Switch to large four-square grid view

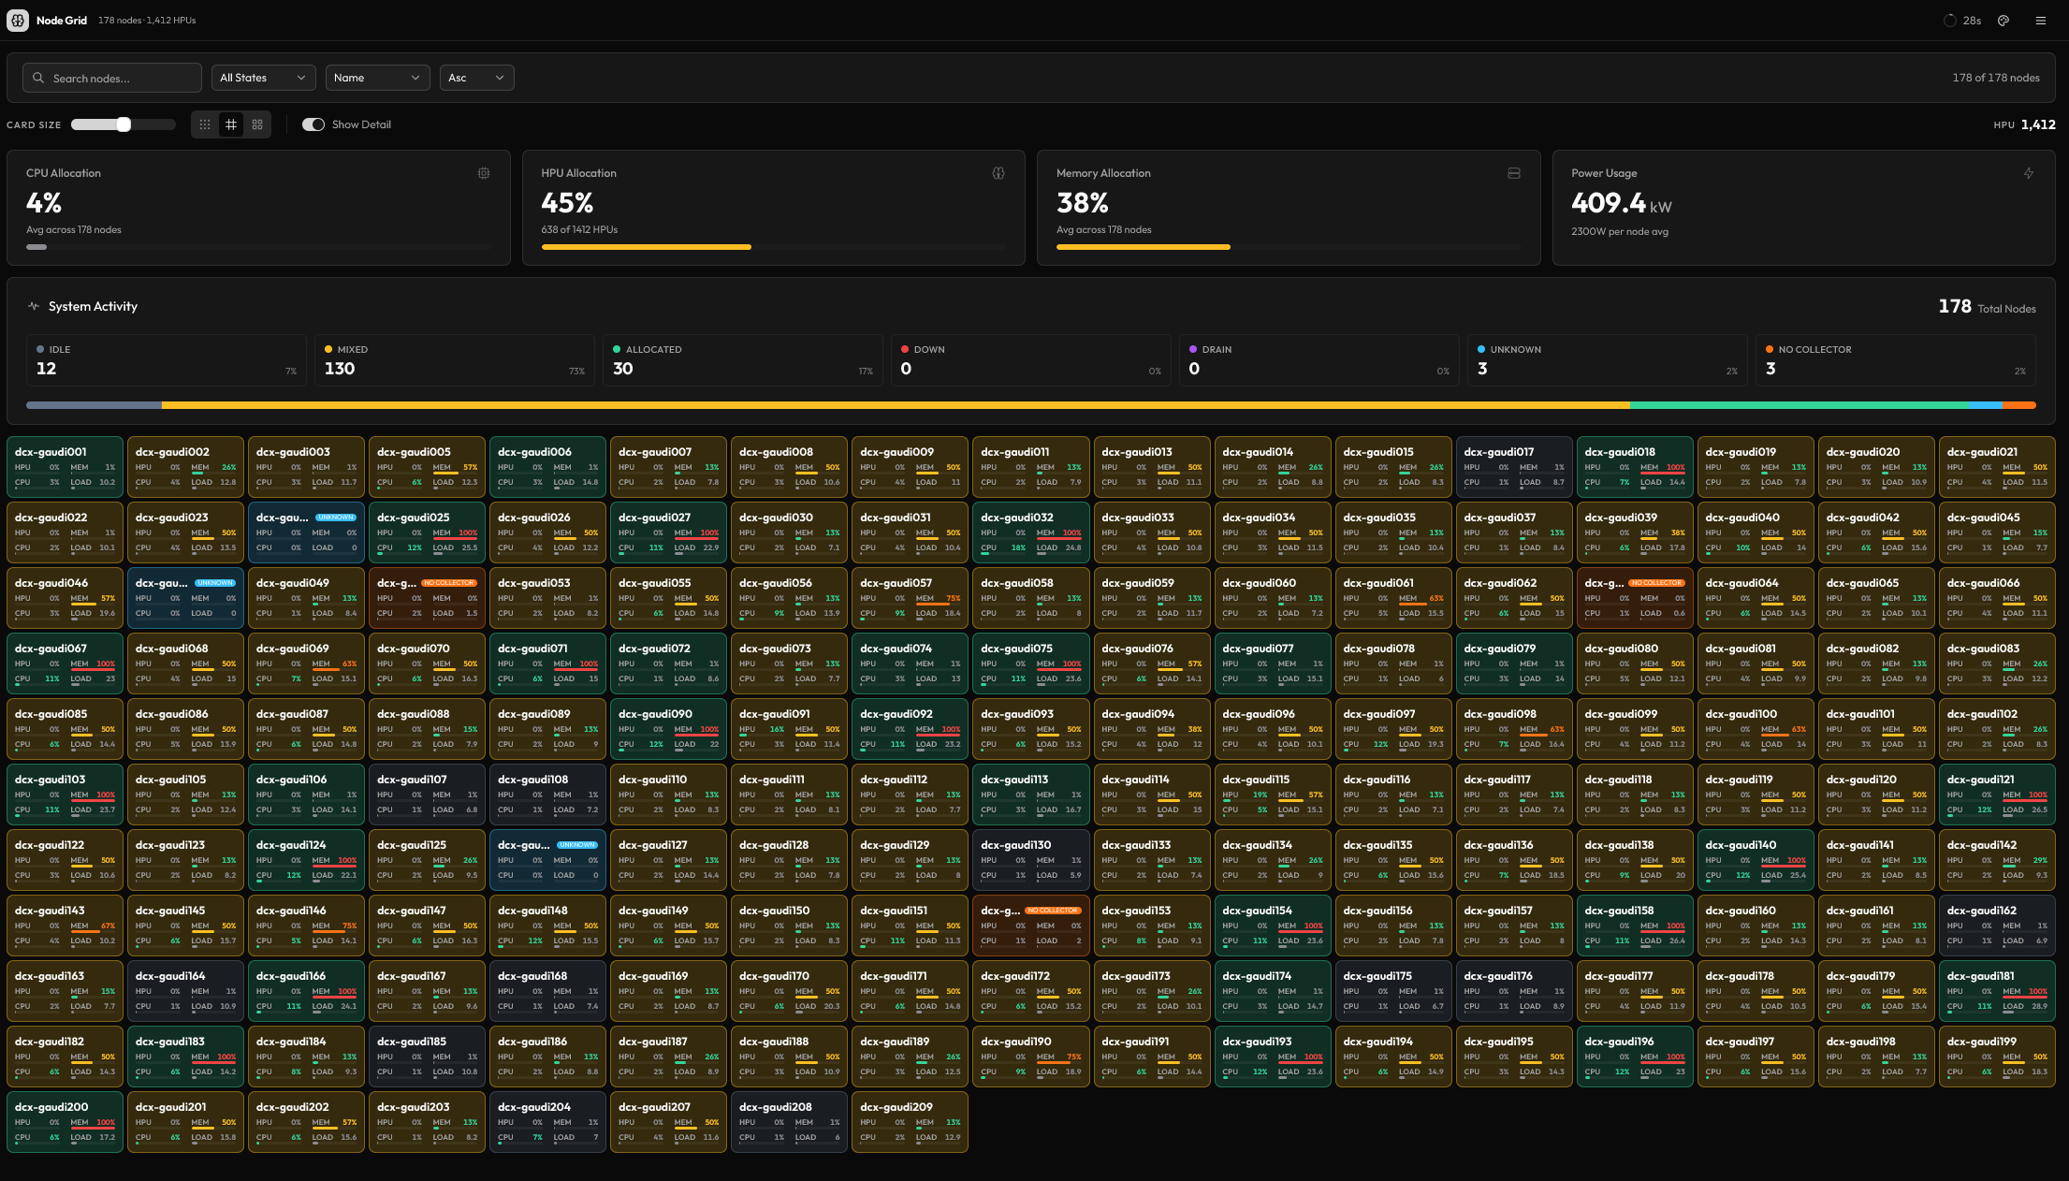coord(257,124)
